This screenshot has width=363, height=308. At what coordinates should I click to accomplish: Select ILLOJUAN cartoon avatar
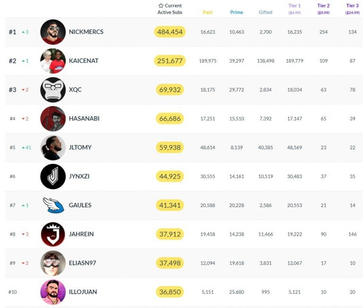click(x=53, y=292)
